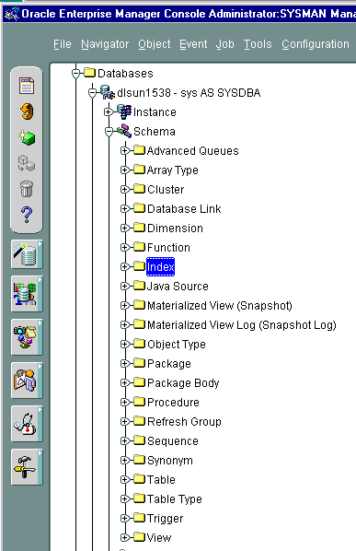This screenshot has height=551, width=356.
Task: Select the Refresh Group tree item
Action: (184, 422)
